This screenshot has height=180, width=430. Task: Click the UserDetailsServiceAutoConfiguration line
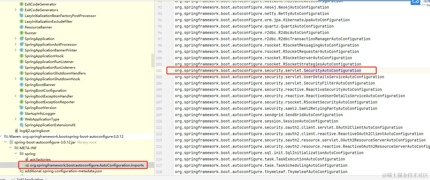[280, 77]
